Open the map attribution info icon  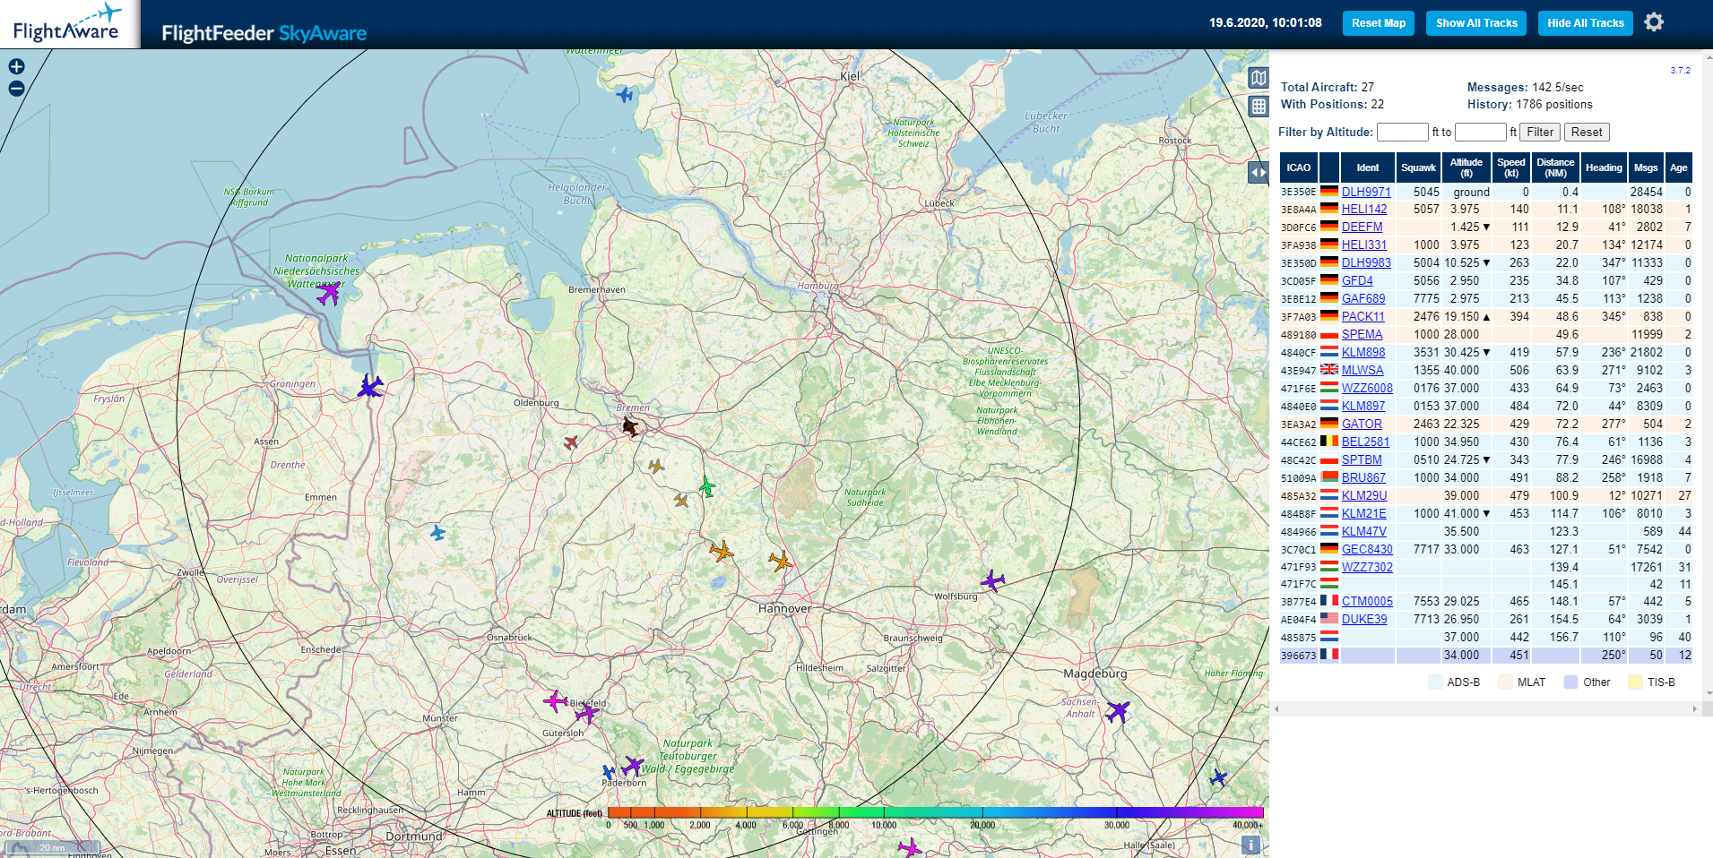tap(1250, 845)
